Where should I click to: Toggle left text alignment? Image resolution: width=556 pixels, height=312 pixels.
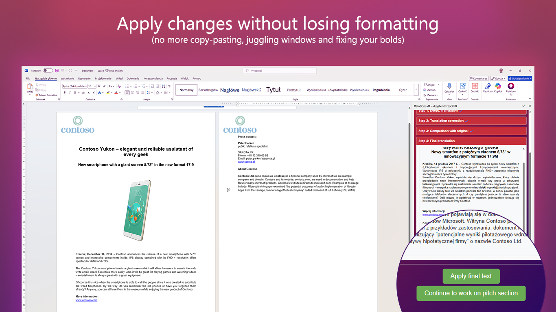[127, 93]
